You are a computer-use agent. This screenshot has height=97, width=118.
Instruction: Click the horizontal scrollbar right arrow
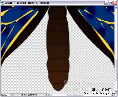113,95
